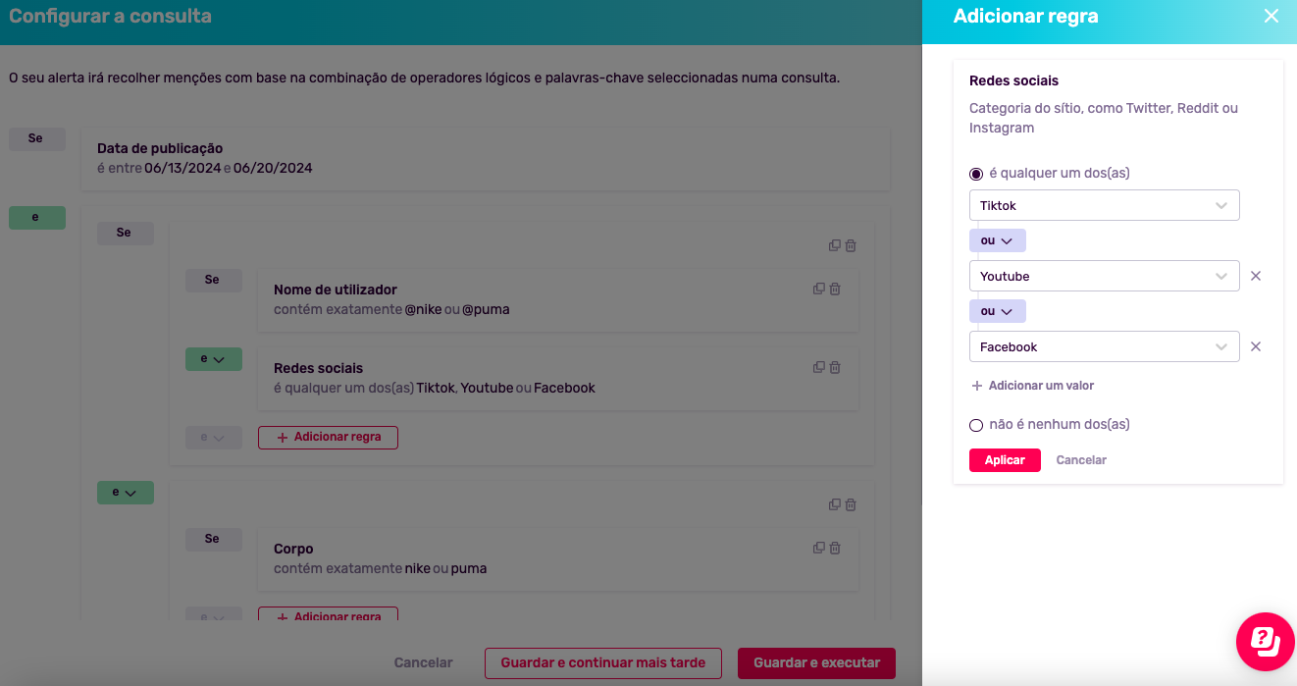Remove the Youtube value
The height and width of the screenshot is (686, 1297).
click(1255, 276)
